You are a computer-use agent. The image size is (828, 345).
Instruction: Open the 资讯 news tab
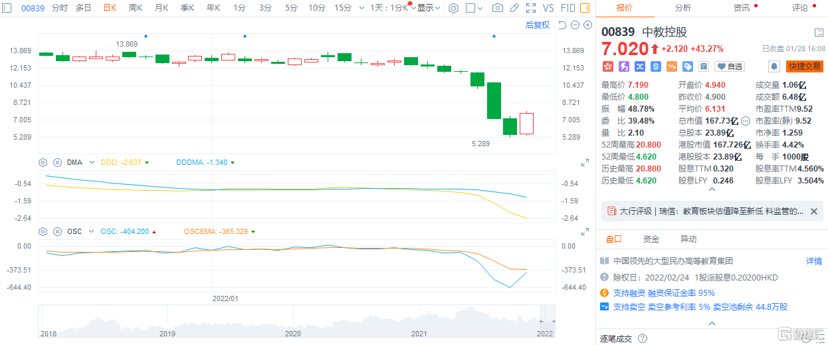pos(741,8)
